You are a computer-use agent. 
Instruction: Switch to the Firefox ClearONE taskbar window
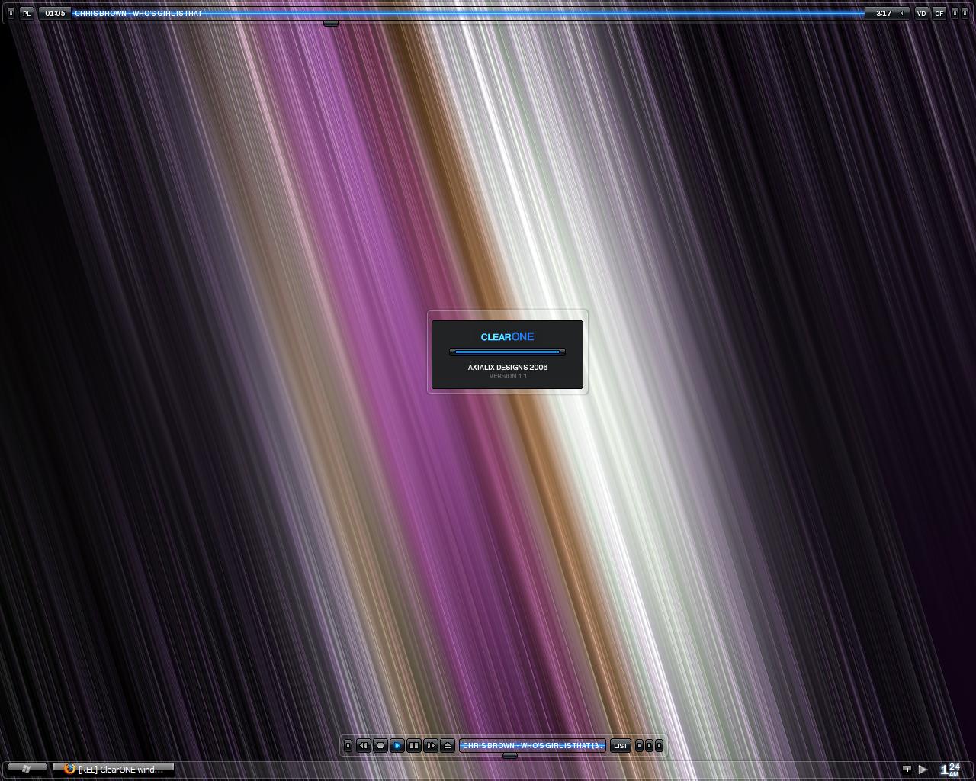tap(114, 770)
